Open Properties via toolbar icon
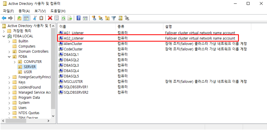The height and width of the screenshot is (130, 267). [57, 18]
